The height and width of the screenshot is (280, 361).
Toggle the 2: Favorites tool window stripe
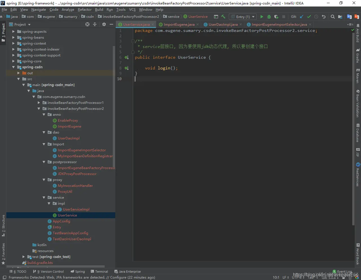tap(3, 254)
